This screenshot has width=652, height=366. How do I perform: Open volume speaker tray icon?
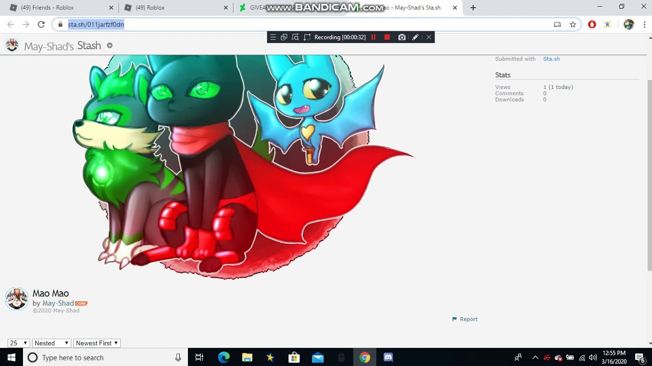tap(593, 357)
